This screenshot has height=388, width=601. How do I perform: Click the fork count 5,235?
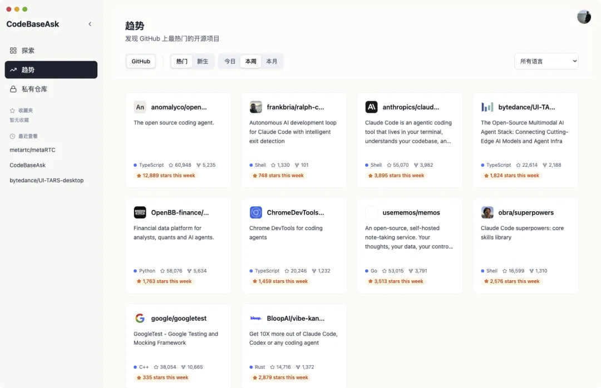pyautogui.click(x=206, y=165)
